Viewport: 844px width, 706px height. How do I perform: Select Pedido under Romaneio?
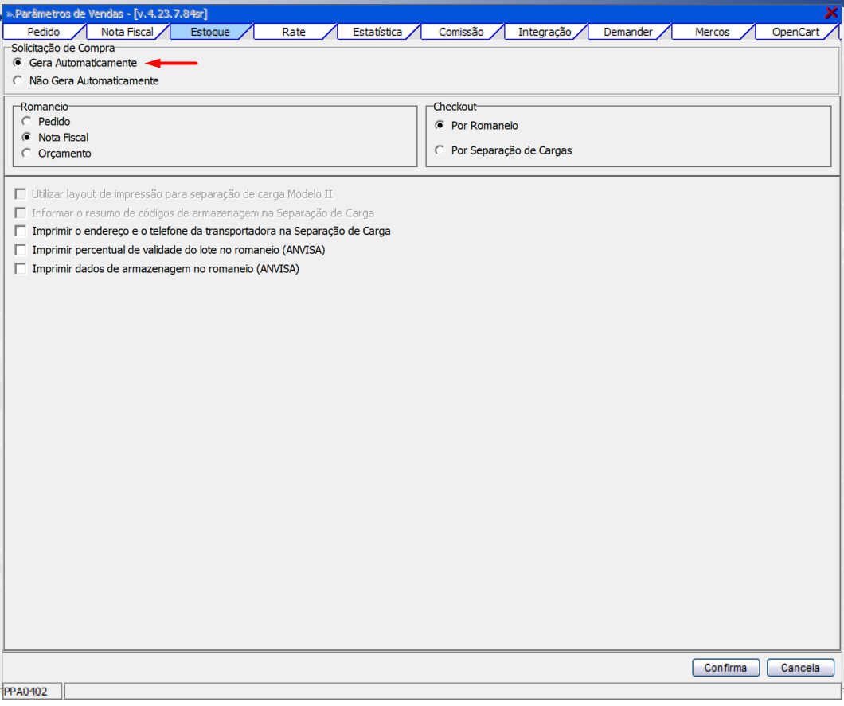tap(27, 122)
